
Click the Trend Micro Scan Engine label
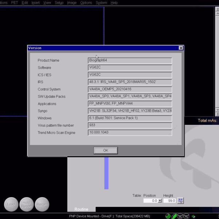tap(57, 133)
